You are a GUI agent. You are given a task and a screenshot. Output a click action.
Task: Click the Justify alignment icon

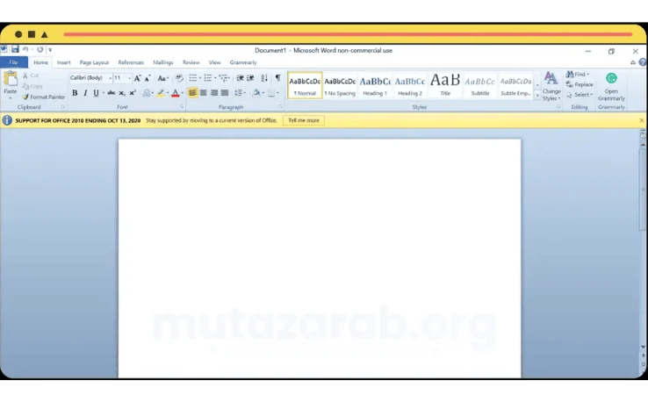click(x=225, y=93)
